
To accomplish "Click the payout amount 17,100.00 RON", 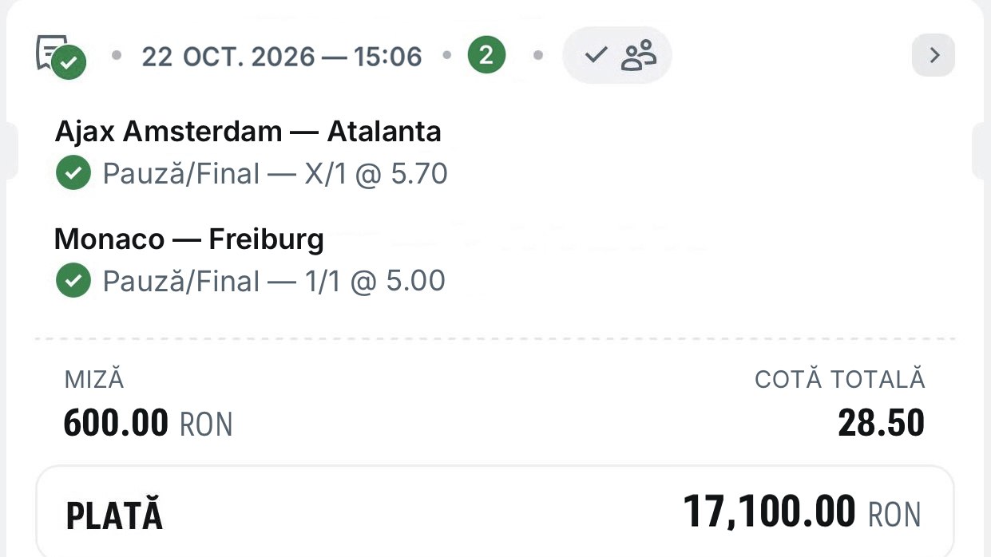I will [x=802, y=512].
